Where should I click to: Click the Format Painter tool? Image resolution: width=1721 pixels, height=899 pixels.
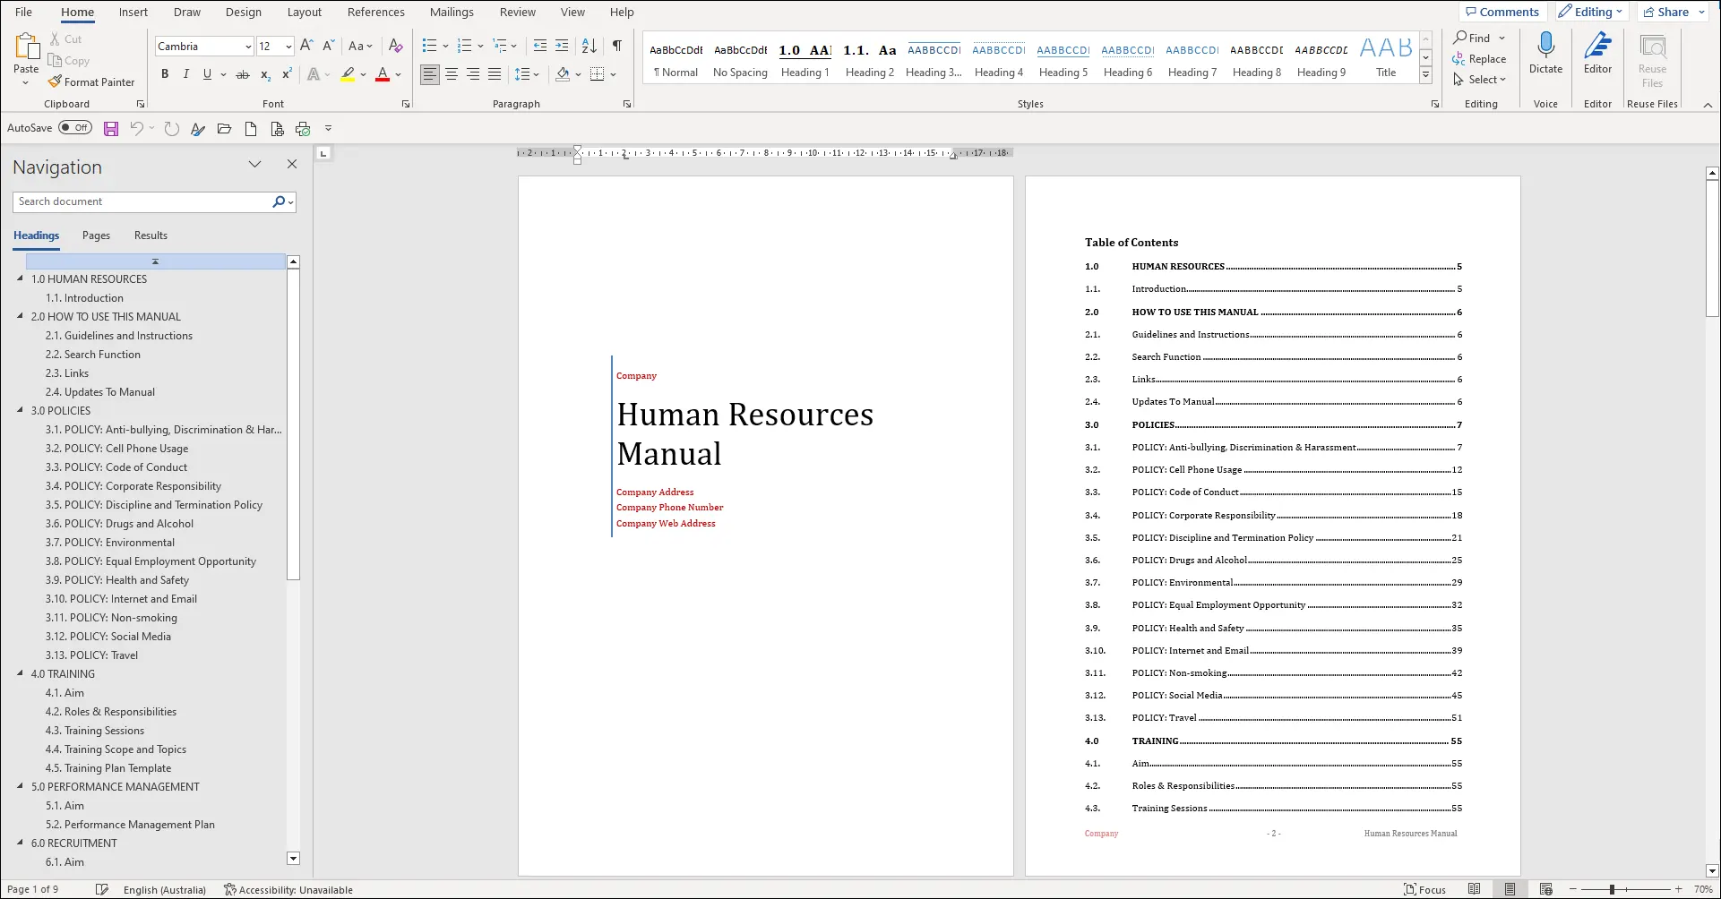pos(91,81)
